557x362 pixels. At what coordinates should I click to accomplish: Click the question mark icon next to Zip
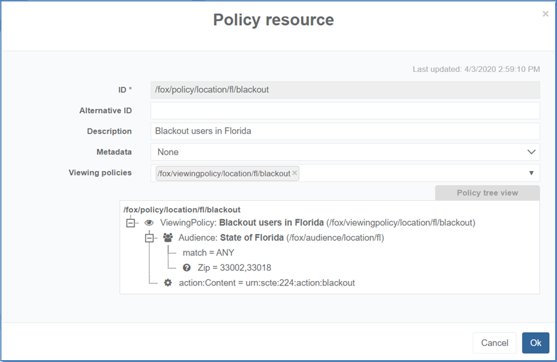pos(187,268)
